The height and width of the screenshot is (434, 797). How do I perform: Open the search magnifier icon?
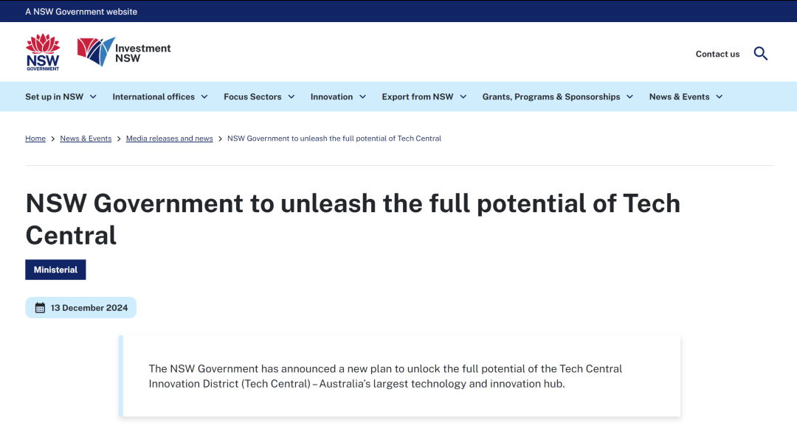coord(760,53)
